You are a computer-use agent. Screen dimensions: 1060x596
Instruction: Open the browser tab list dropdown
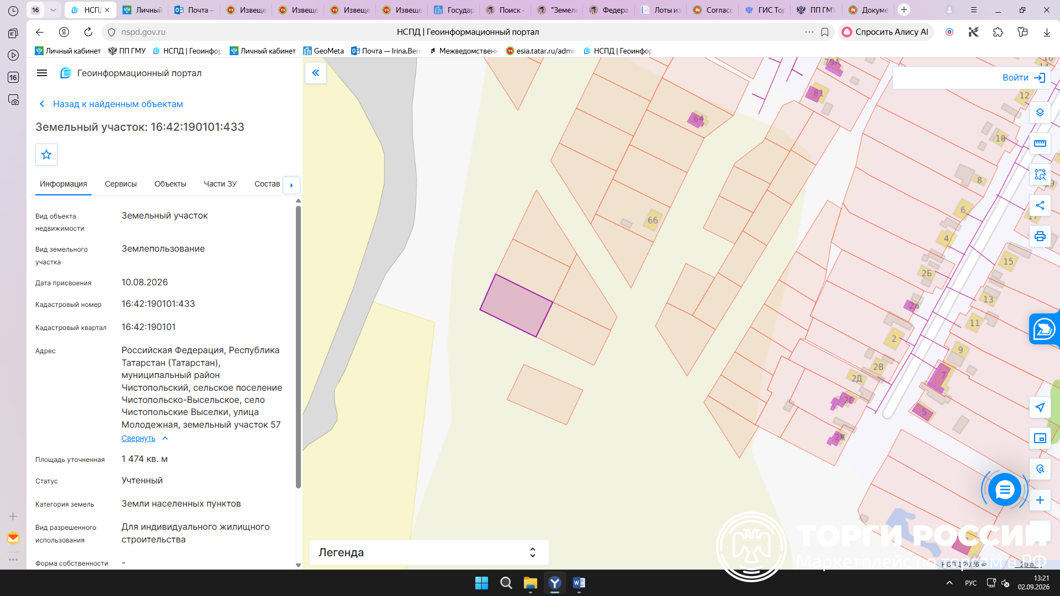(53, 10)
